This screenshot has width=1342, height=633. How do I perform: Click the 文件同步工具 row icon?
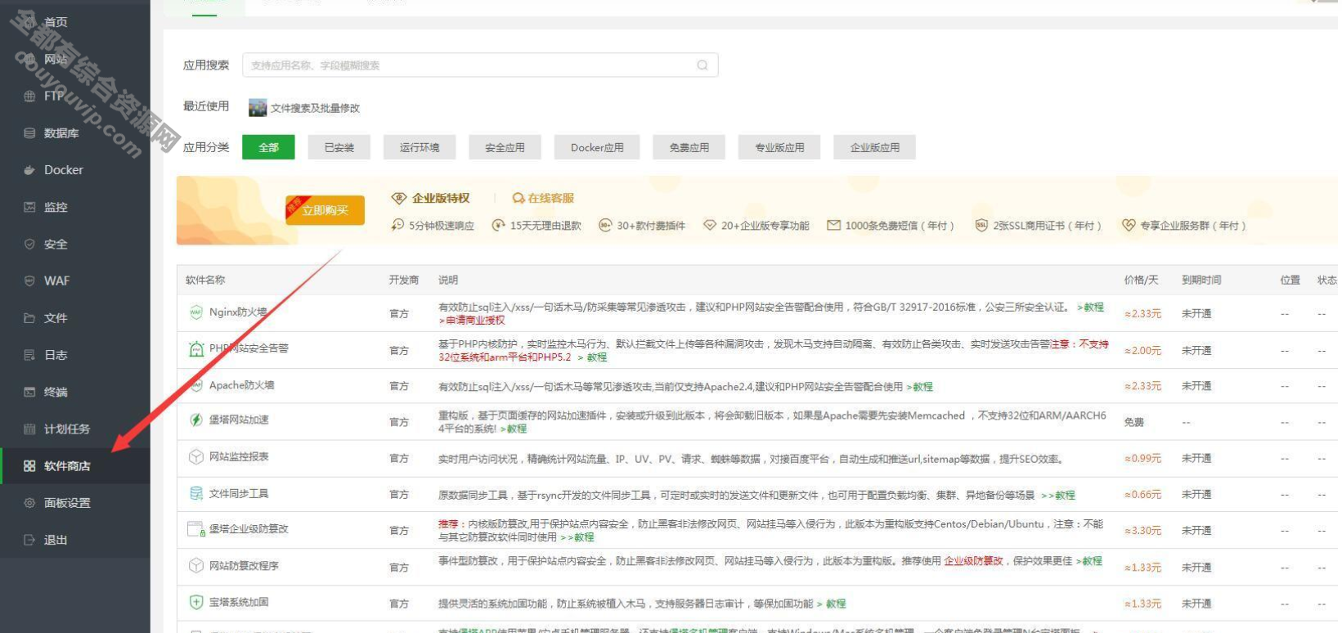tap(196, 493)
